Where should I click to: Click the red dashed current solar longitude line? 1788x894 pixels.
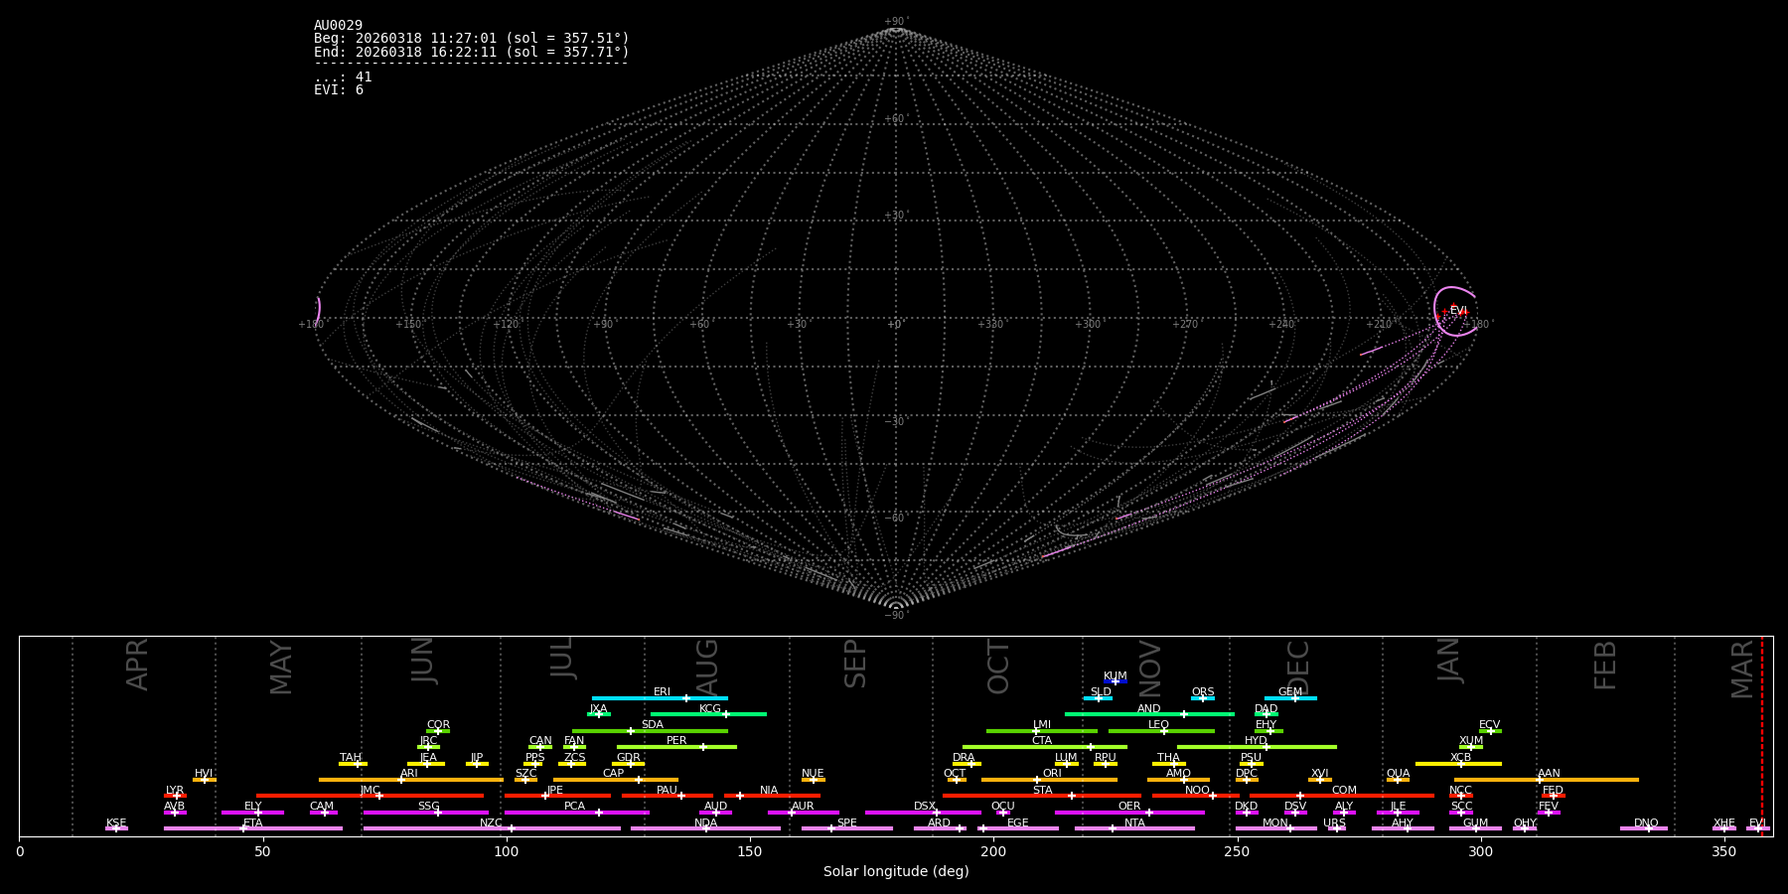click(1762, 735)
